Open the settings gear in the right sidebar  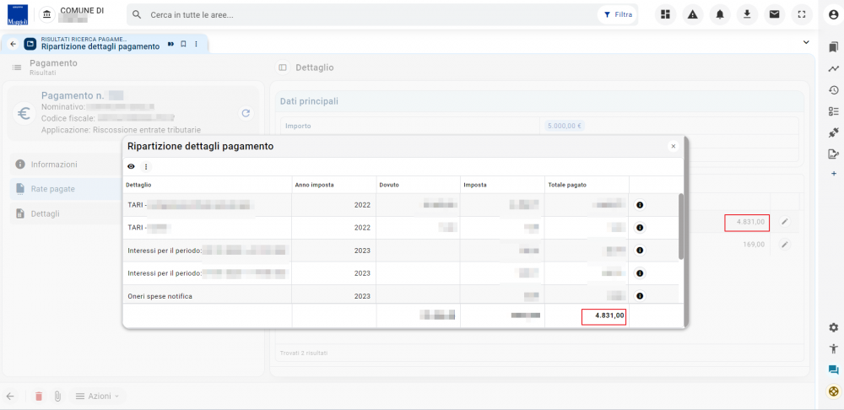(x=833, y=327)
